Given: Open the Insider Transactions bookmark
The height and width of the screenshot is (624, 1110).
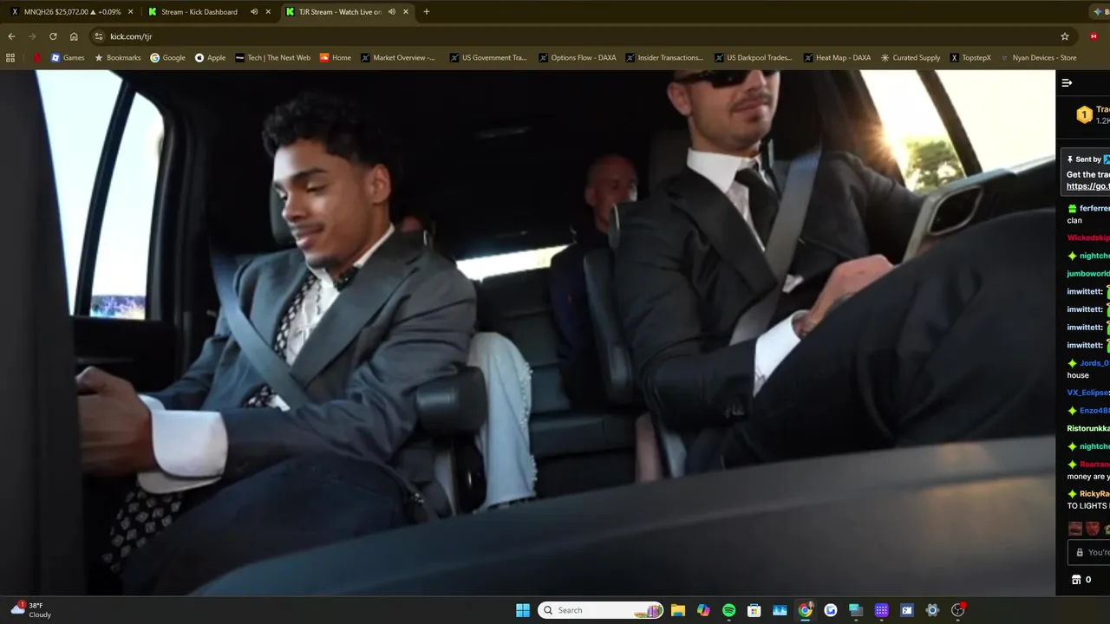Looking at the screenshot, I should 664,58.
